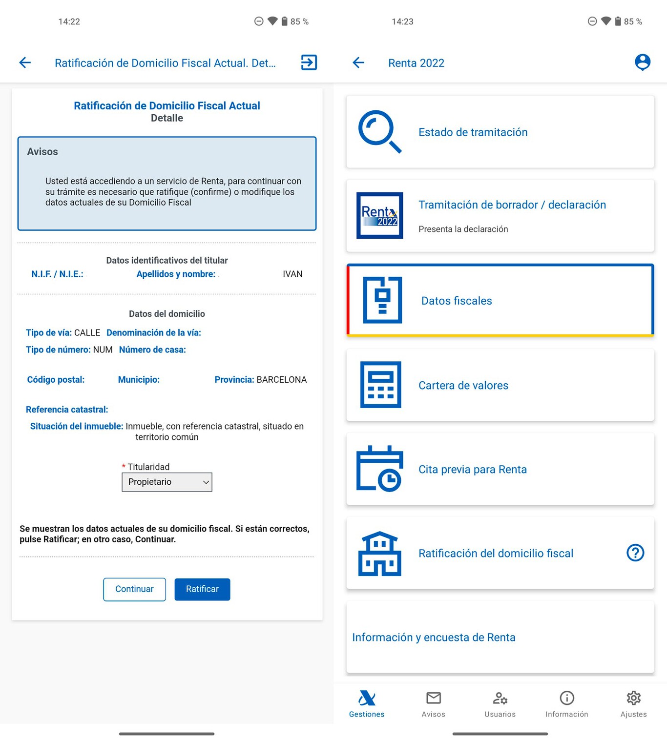Screen dimensions: 667x741
Task: Select the Gestiones tab
Action: tap(367, 704)
